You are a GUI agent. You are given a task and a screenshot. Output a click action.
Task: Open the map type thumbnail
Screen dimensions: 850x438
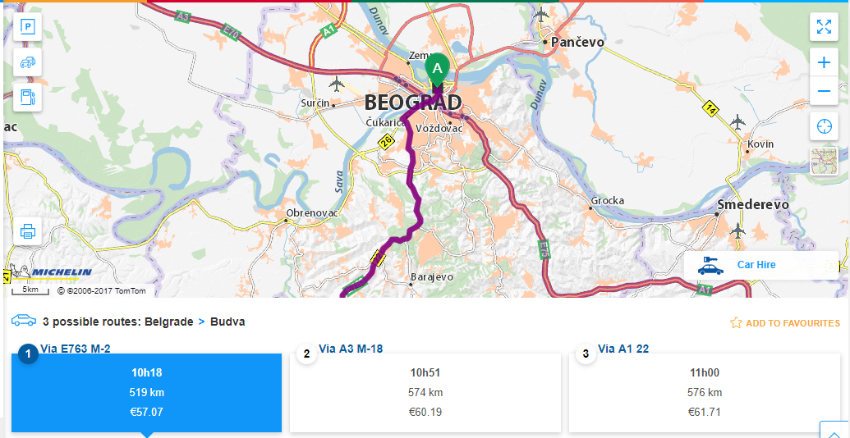tap(824, 162)
